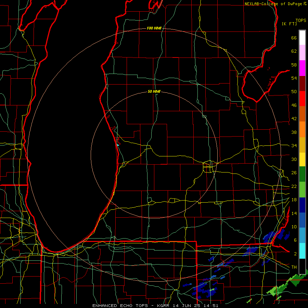Click the navy 22 kft legend swatch
Viewport: 308px width, 308px height.
302,205
